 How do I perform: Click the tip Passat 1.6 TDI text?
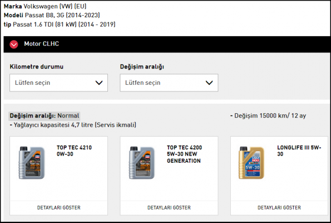point(60,25)
